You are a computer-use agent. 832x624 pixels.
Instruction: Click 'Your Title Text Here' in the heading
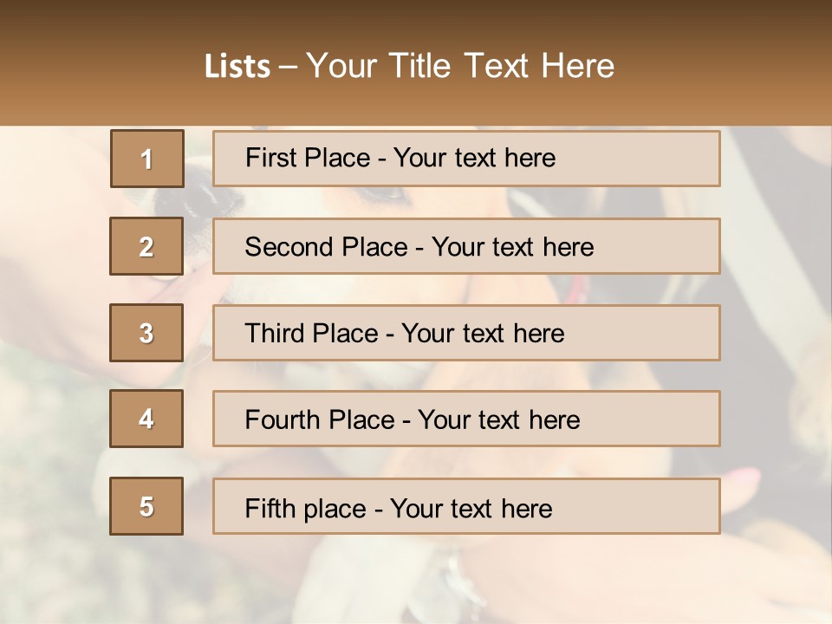pos(460,67)
